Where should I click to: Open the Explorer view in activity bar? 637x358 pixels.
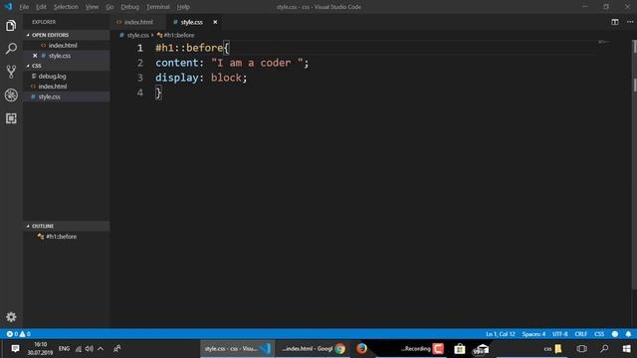[x=11, y=26]
